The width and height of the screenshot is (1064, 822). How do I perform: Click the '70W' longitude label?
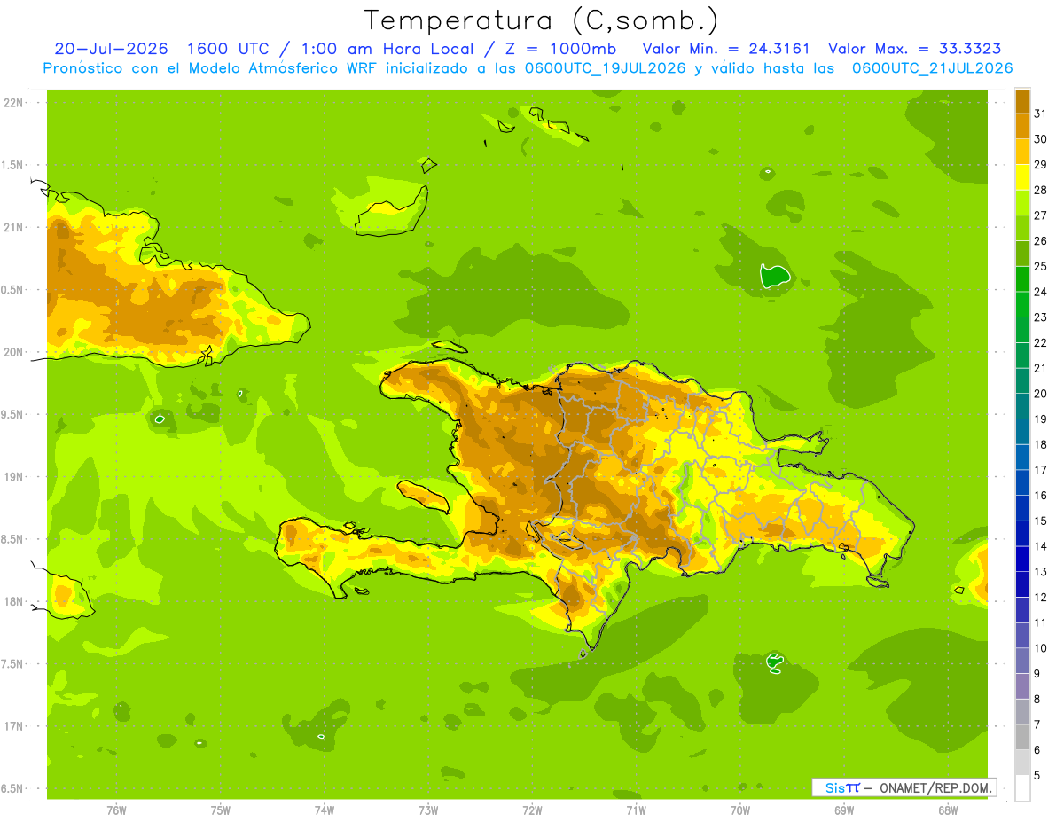(740, 810)
